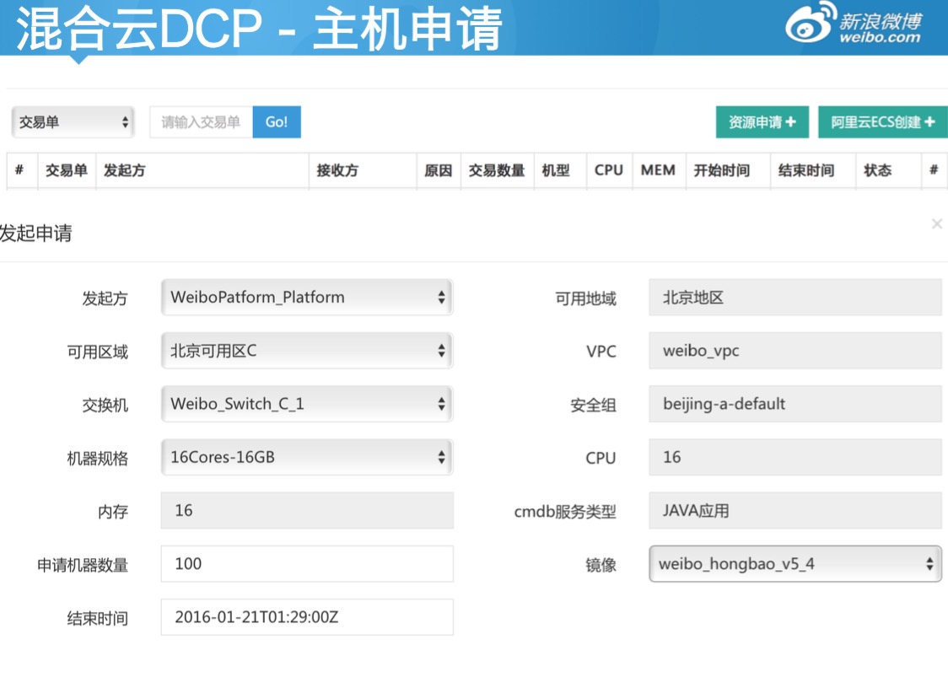Image resolution: width=948 pixels, height=688 pixels.
Task: Click the 状态 column header
Action: tap(878, 169)
